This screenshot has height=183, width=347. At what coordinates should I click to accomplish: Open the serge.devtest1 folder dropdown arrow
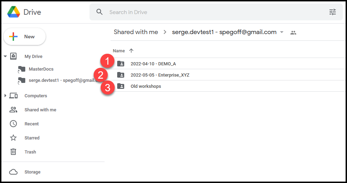281,32
